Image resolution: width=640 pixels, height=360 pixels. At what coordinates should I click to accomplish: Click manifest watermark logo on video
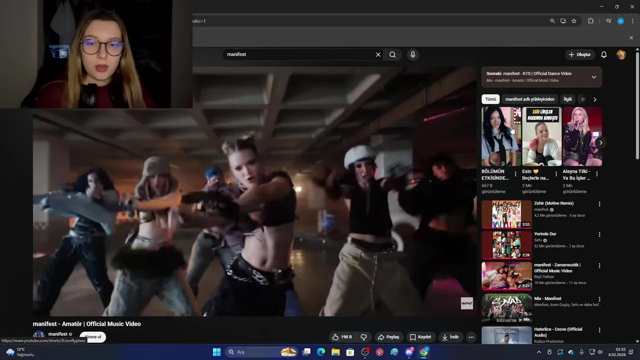pos(466,303)
